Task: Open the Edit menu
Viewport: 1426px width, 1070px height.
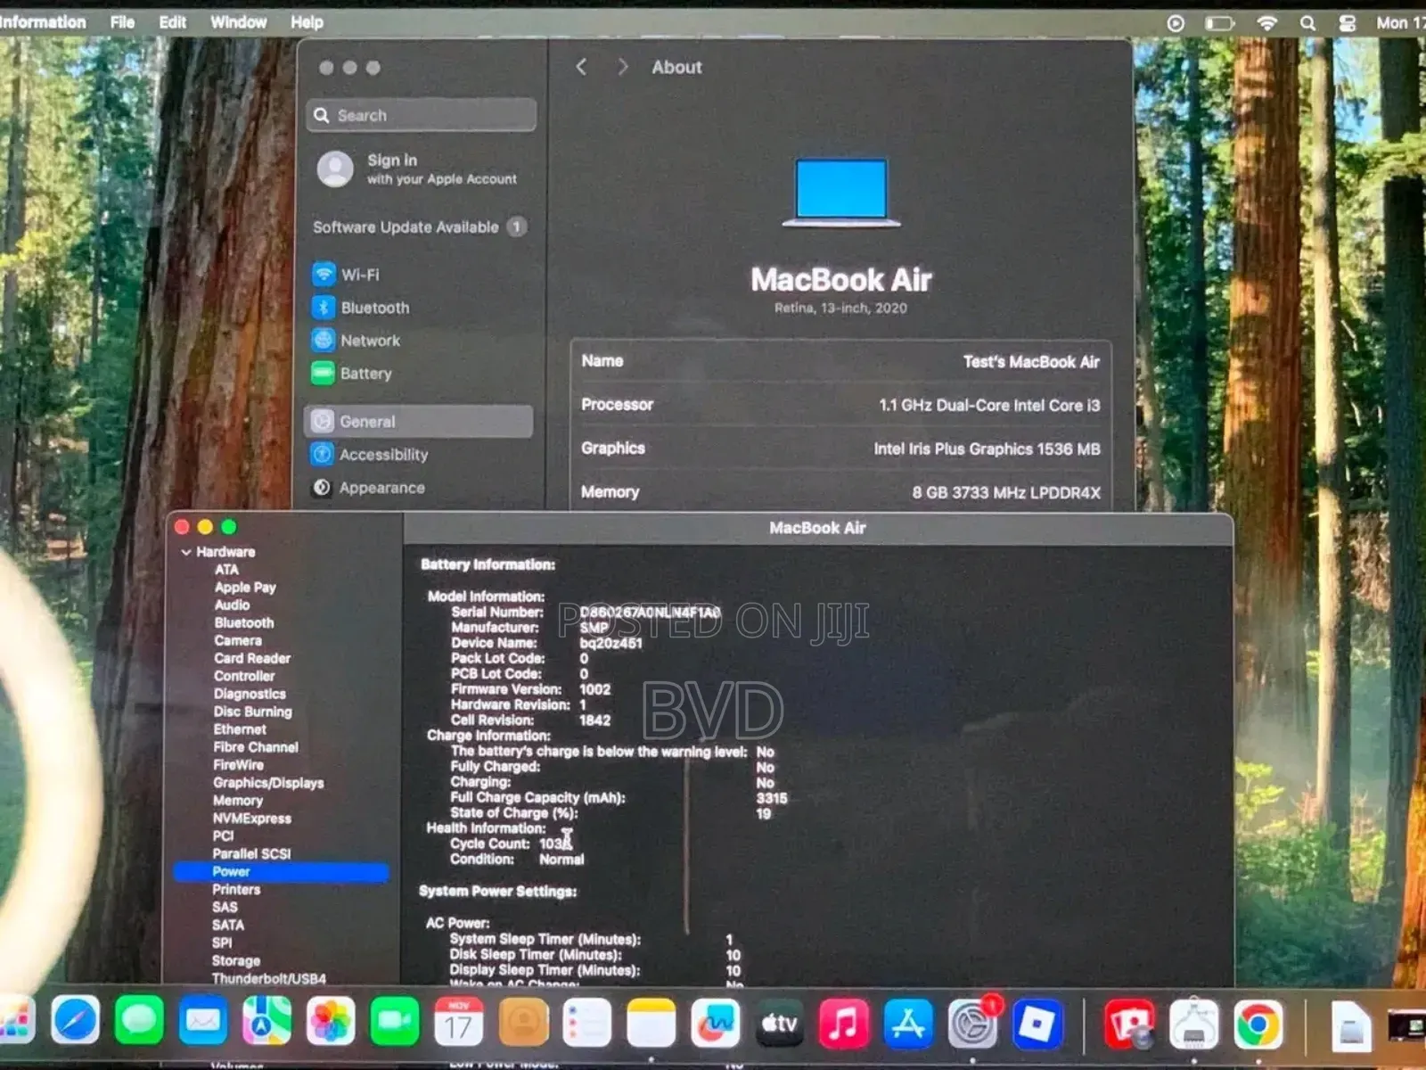Action: pyautogui.click(x=172, y=21)
